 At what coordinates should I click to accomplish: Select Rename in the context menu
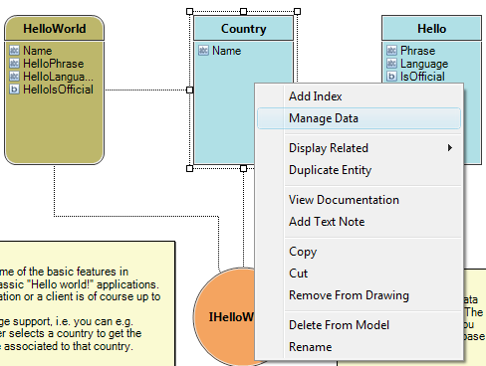click(359, 347)
